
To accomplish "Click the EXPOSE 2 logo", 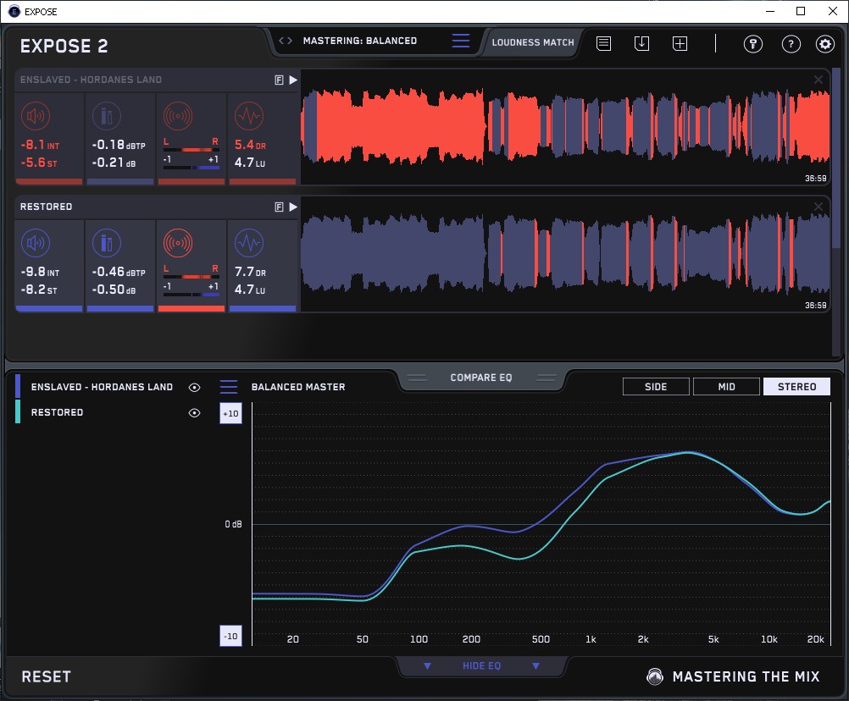I will pyautogui.click(x=64, y=46).
